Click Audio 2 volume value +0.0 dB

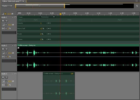point(11,53)
